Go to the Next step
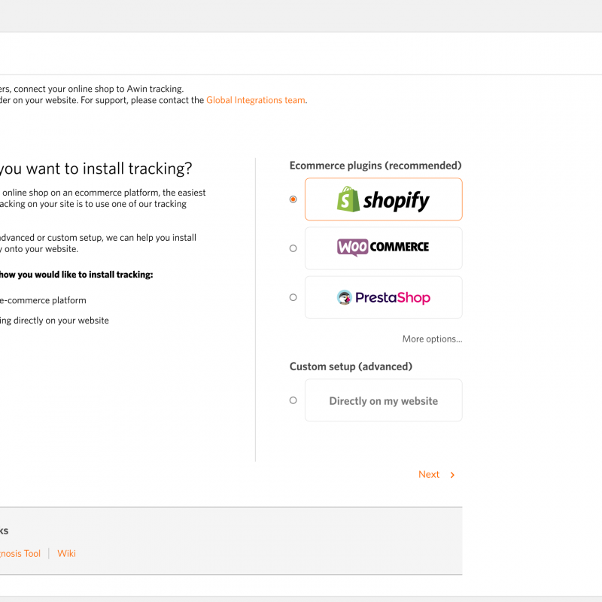This screenshot has width=602, height=602. click(429, 474)
